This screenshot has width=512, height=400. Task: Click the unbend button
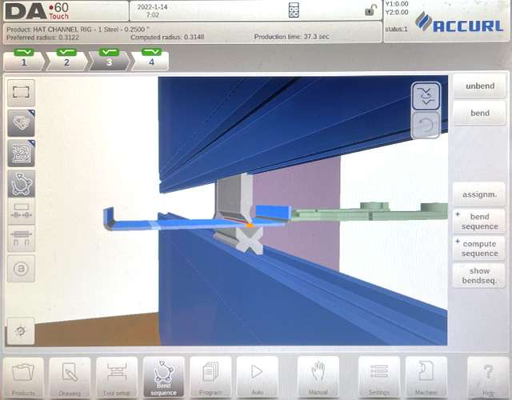point(480,86)
